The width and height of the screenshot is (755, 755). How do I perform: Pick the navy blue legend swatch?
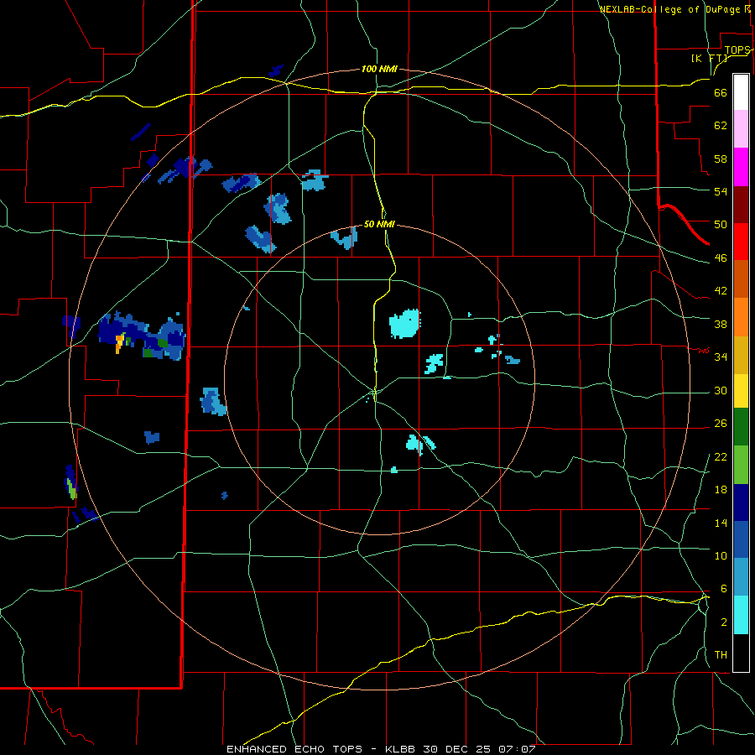741,502
